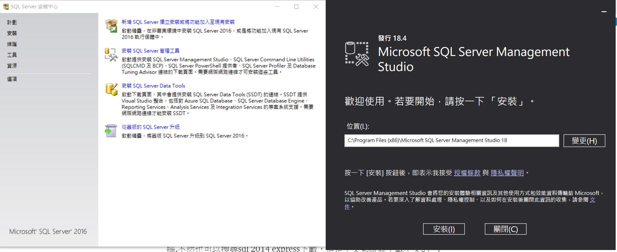
Task: Minimize the SSMS installer window
Action: pos(604,12)
